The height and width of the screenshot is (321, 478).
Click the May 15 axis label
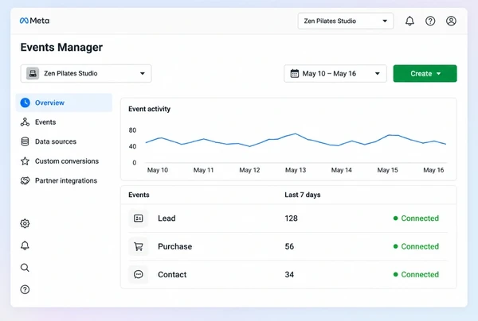[387, 170]
